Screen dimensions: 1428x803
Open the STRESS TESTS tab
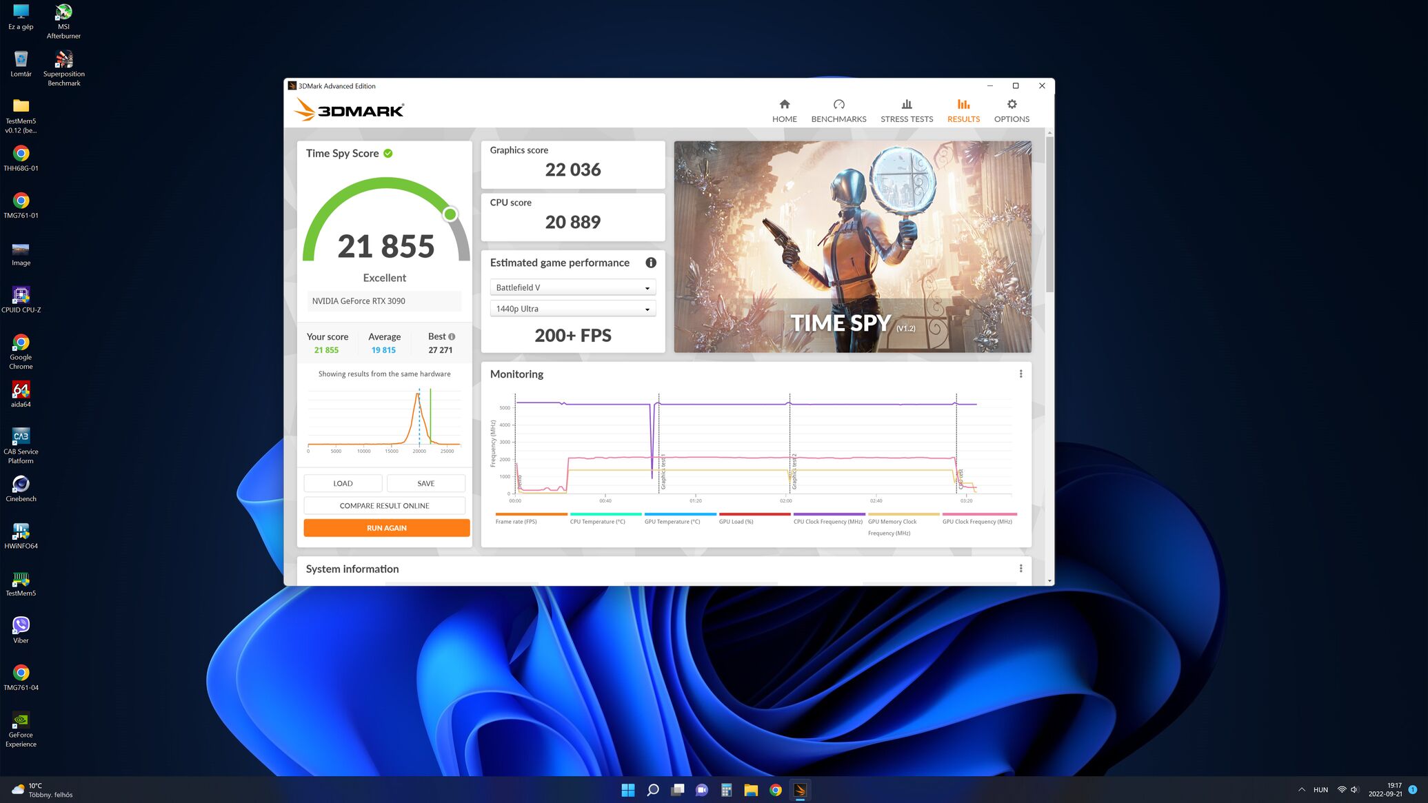point(906,111)
